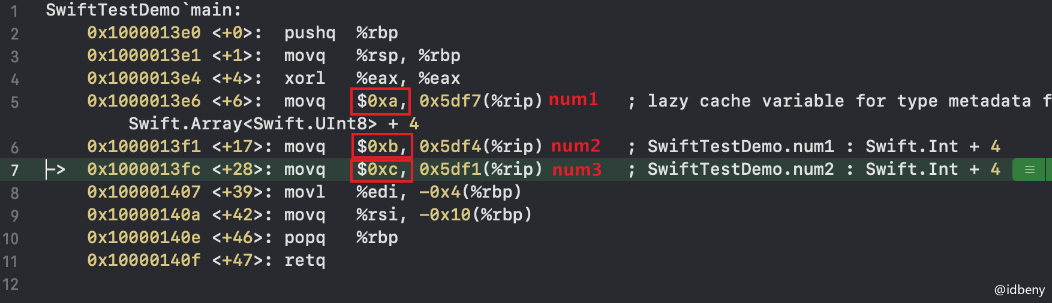This screenshot has height=303, width=1052.
Task: Click the red num1 annotation
Action: tap(573, 99)
